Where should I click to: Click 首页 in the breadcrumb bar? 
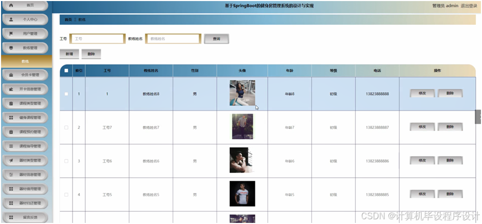tap(68, 19)
